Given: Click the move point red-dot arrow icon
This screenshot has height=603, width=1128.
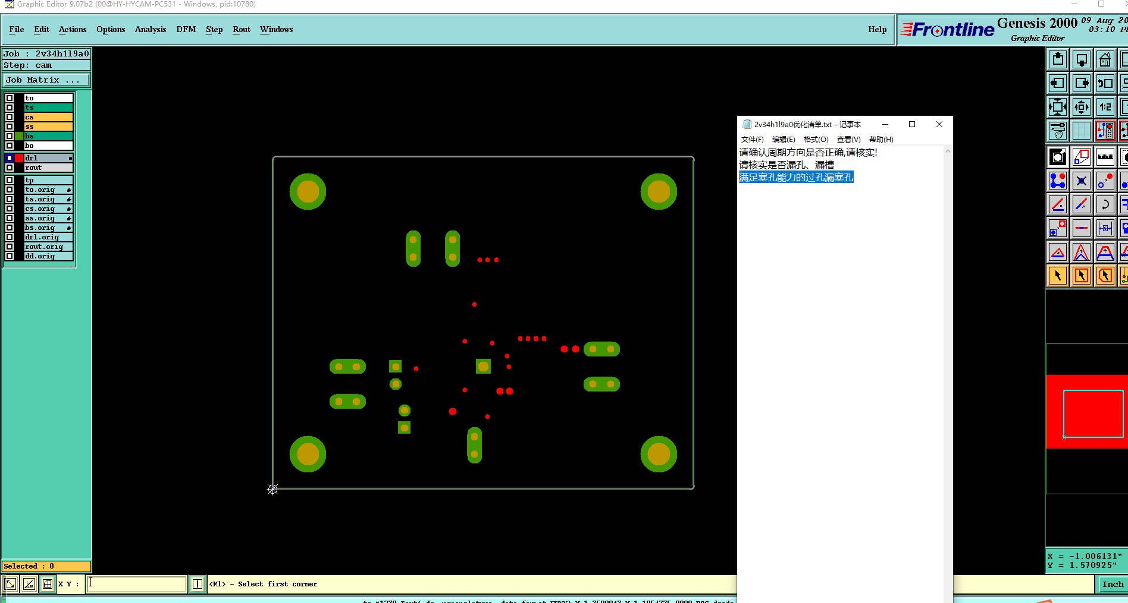Looking at the screenshot, I should click(1105, 181).
